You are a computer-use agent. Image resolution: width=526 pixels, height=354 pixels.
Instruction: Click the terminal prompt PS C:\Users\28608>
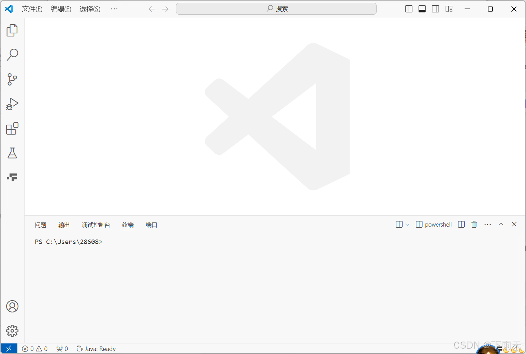point(69,242)
